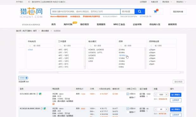Viewport: 196px width, 117px height.
Task: Add KC5032C40.0000C30E00 to cart
Action: (x=176, y=109)
